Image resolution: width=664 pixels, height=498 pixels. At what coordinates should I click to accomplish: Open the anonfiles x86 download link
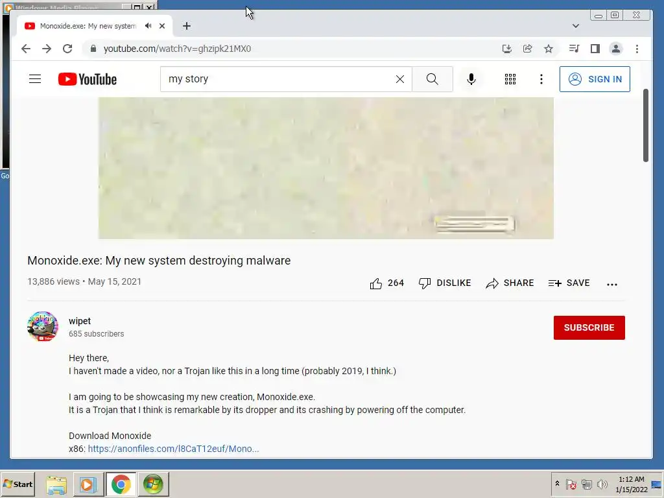tap(173, 449)
